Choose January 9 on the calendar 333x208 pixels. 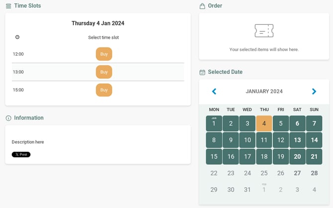[x=231, y=140]
